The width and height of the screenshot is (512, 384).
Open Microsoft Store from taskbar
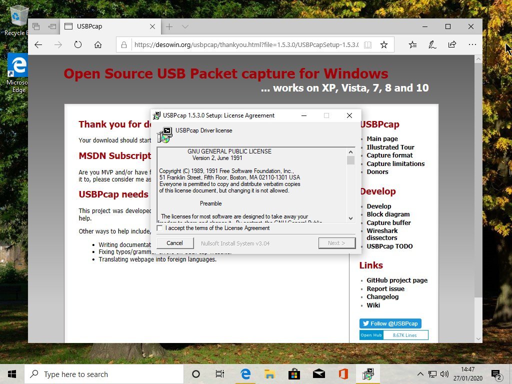click(x=294, y=374)
